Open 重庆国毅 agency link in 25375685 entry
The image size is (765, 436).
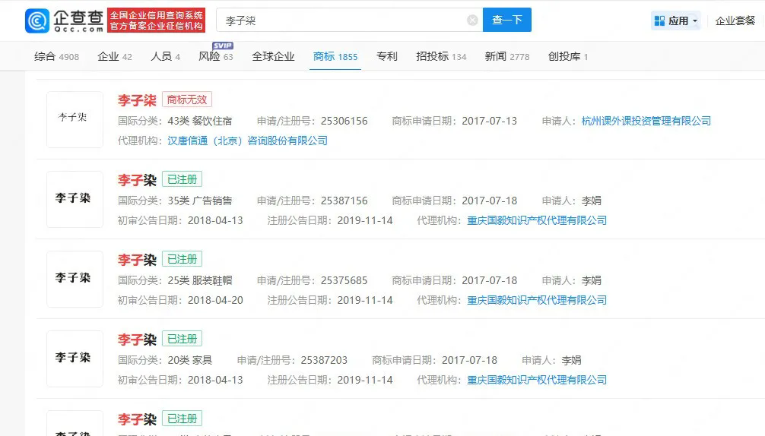click(537, 301)
